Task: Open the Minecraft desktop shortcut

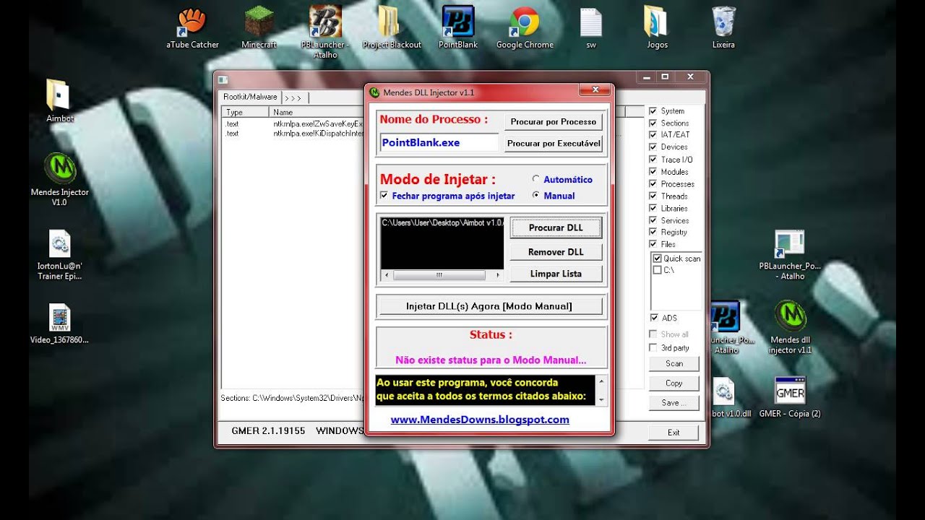Action: pyautogui.click(x=259, y=27)
